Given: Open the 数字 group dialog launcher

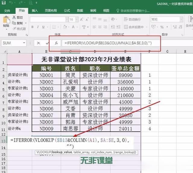Looking at the screenshot, I should point(182,35).
